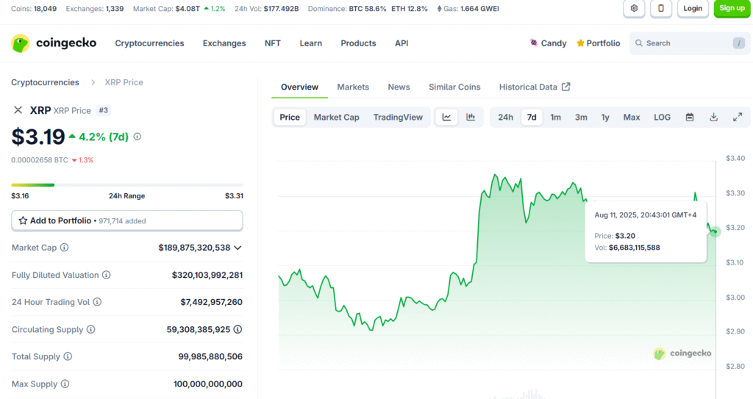
Task: Click the mobile app phone icon
Action: click(660, 8)
